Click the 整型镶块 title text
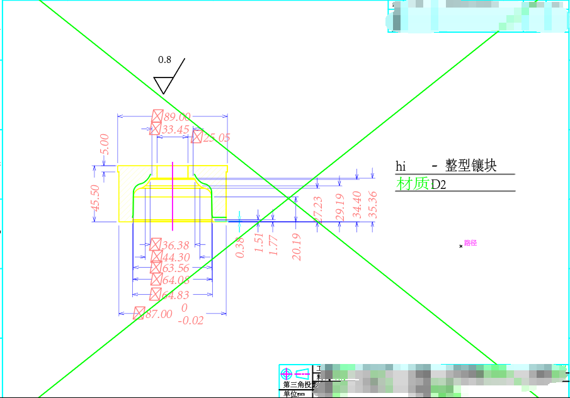570x398 pixels. (471, 166)
